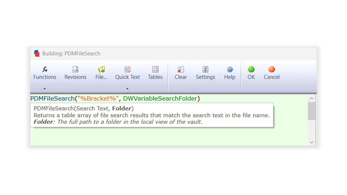The image size is (347, 195).
Task: Choose the Quick Text icon
Action: coord(128,69)
